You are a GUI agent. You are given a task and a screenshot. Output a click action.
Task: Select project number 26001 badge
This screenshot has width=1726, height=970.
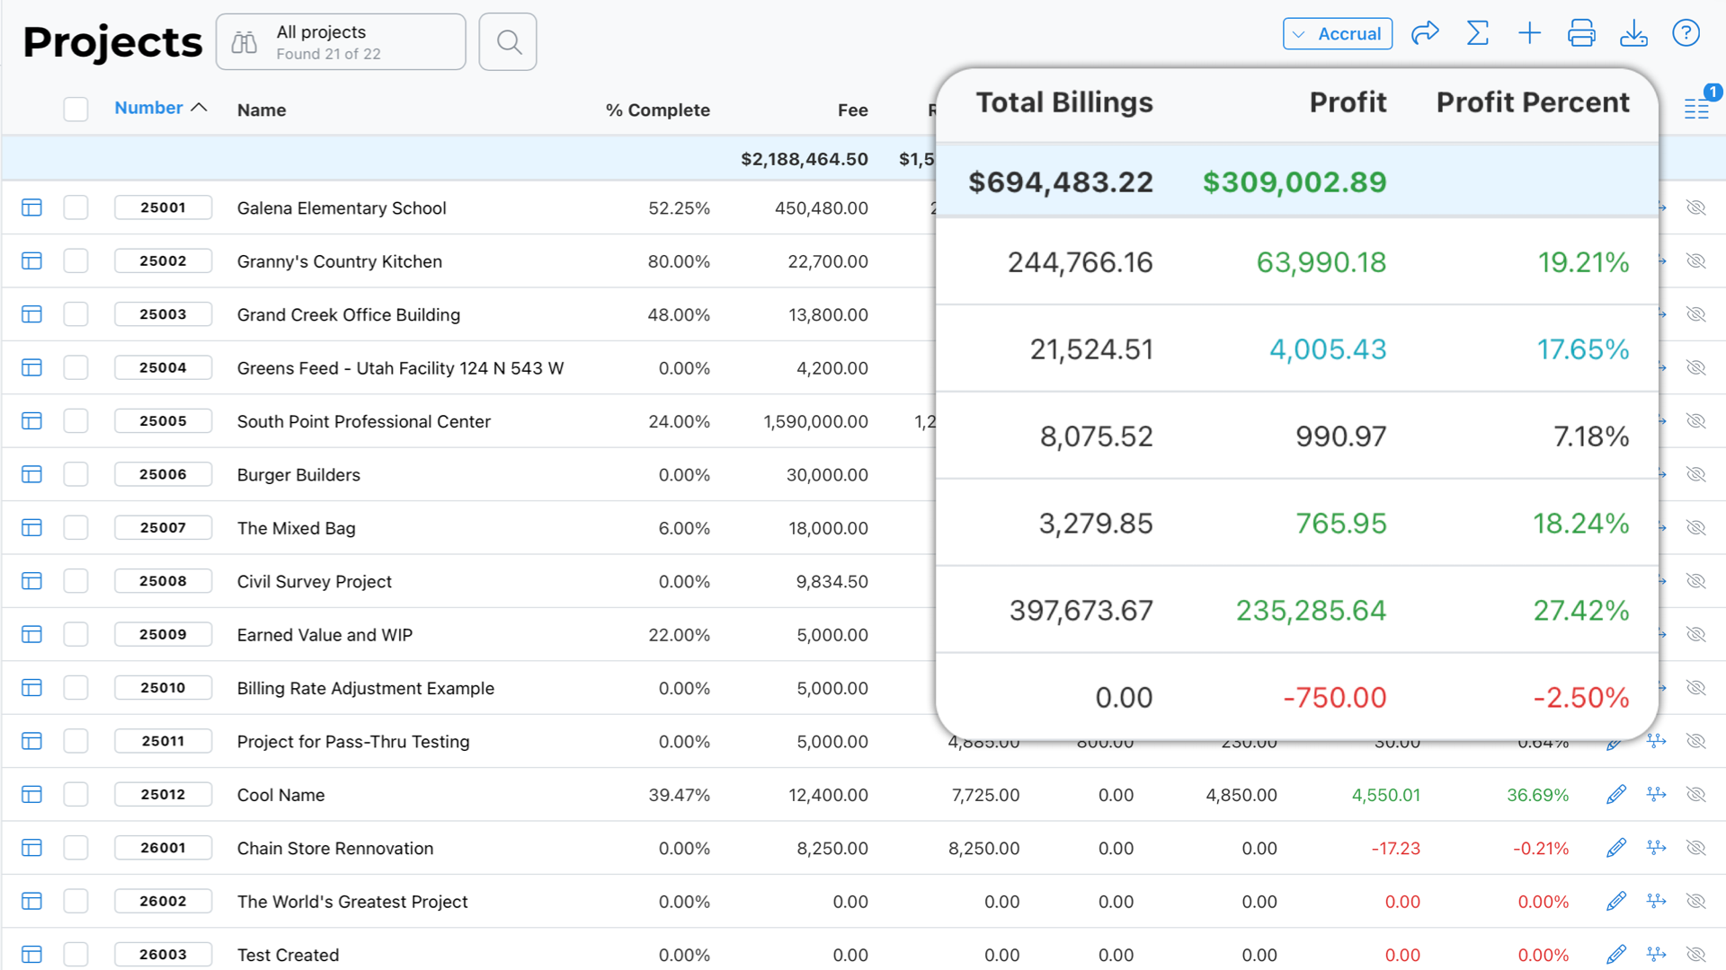point(163,847)
